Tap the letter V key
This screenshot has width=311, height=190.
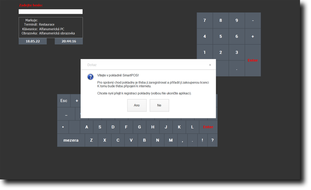[131, 140]
